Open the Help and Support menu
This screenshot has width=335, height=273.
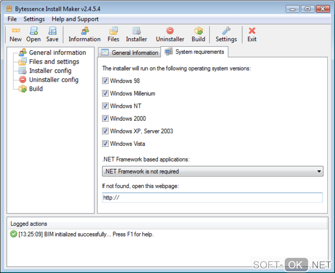pyautogui.click(x=75, y=19)
